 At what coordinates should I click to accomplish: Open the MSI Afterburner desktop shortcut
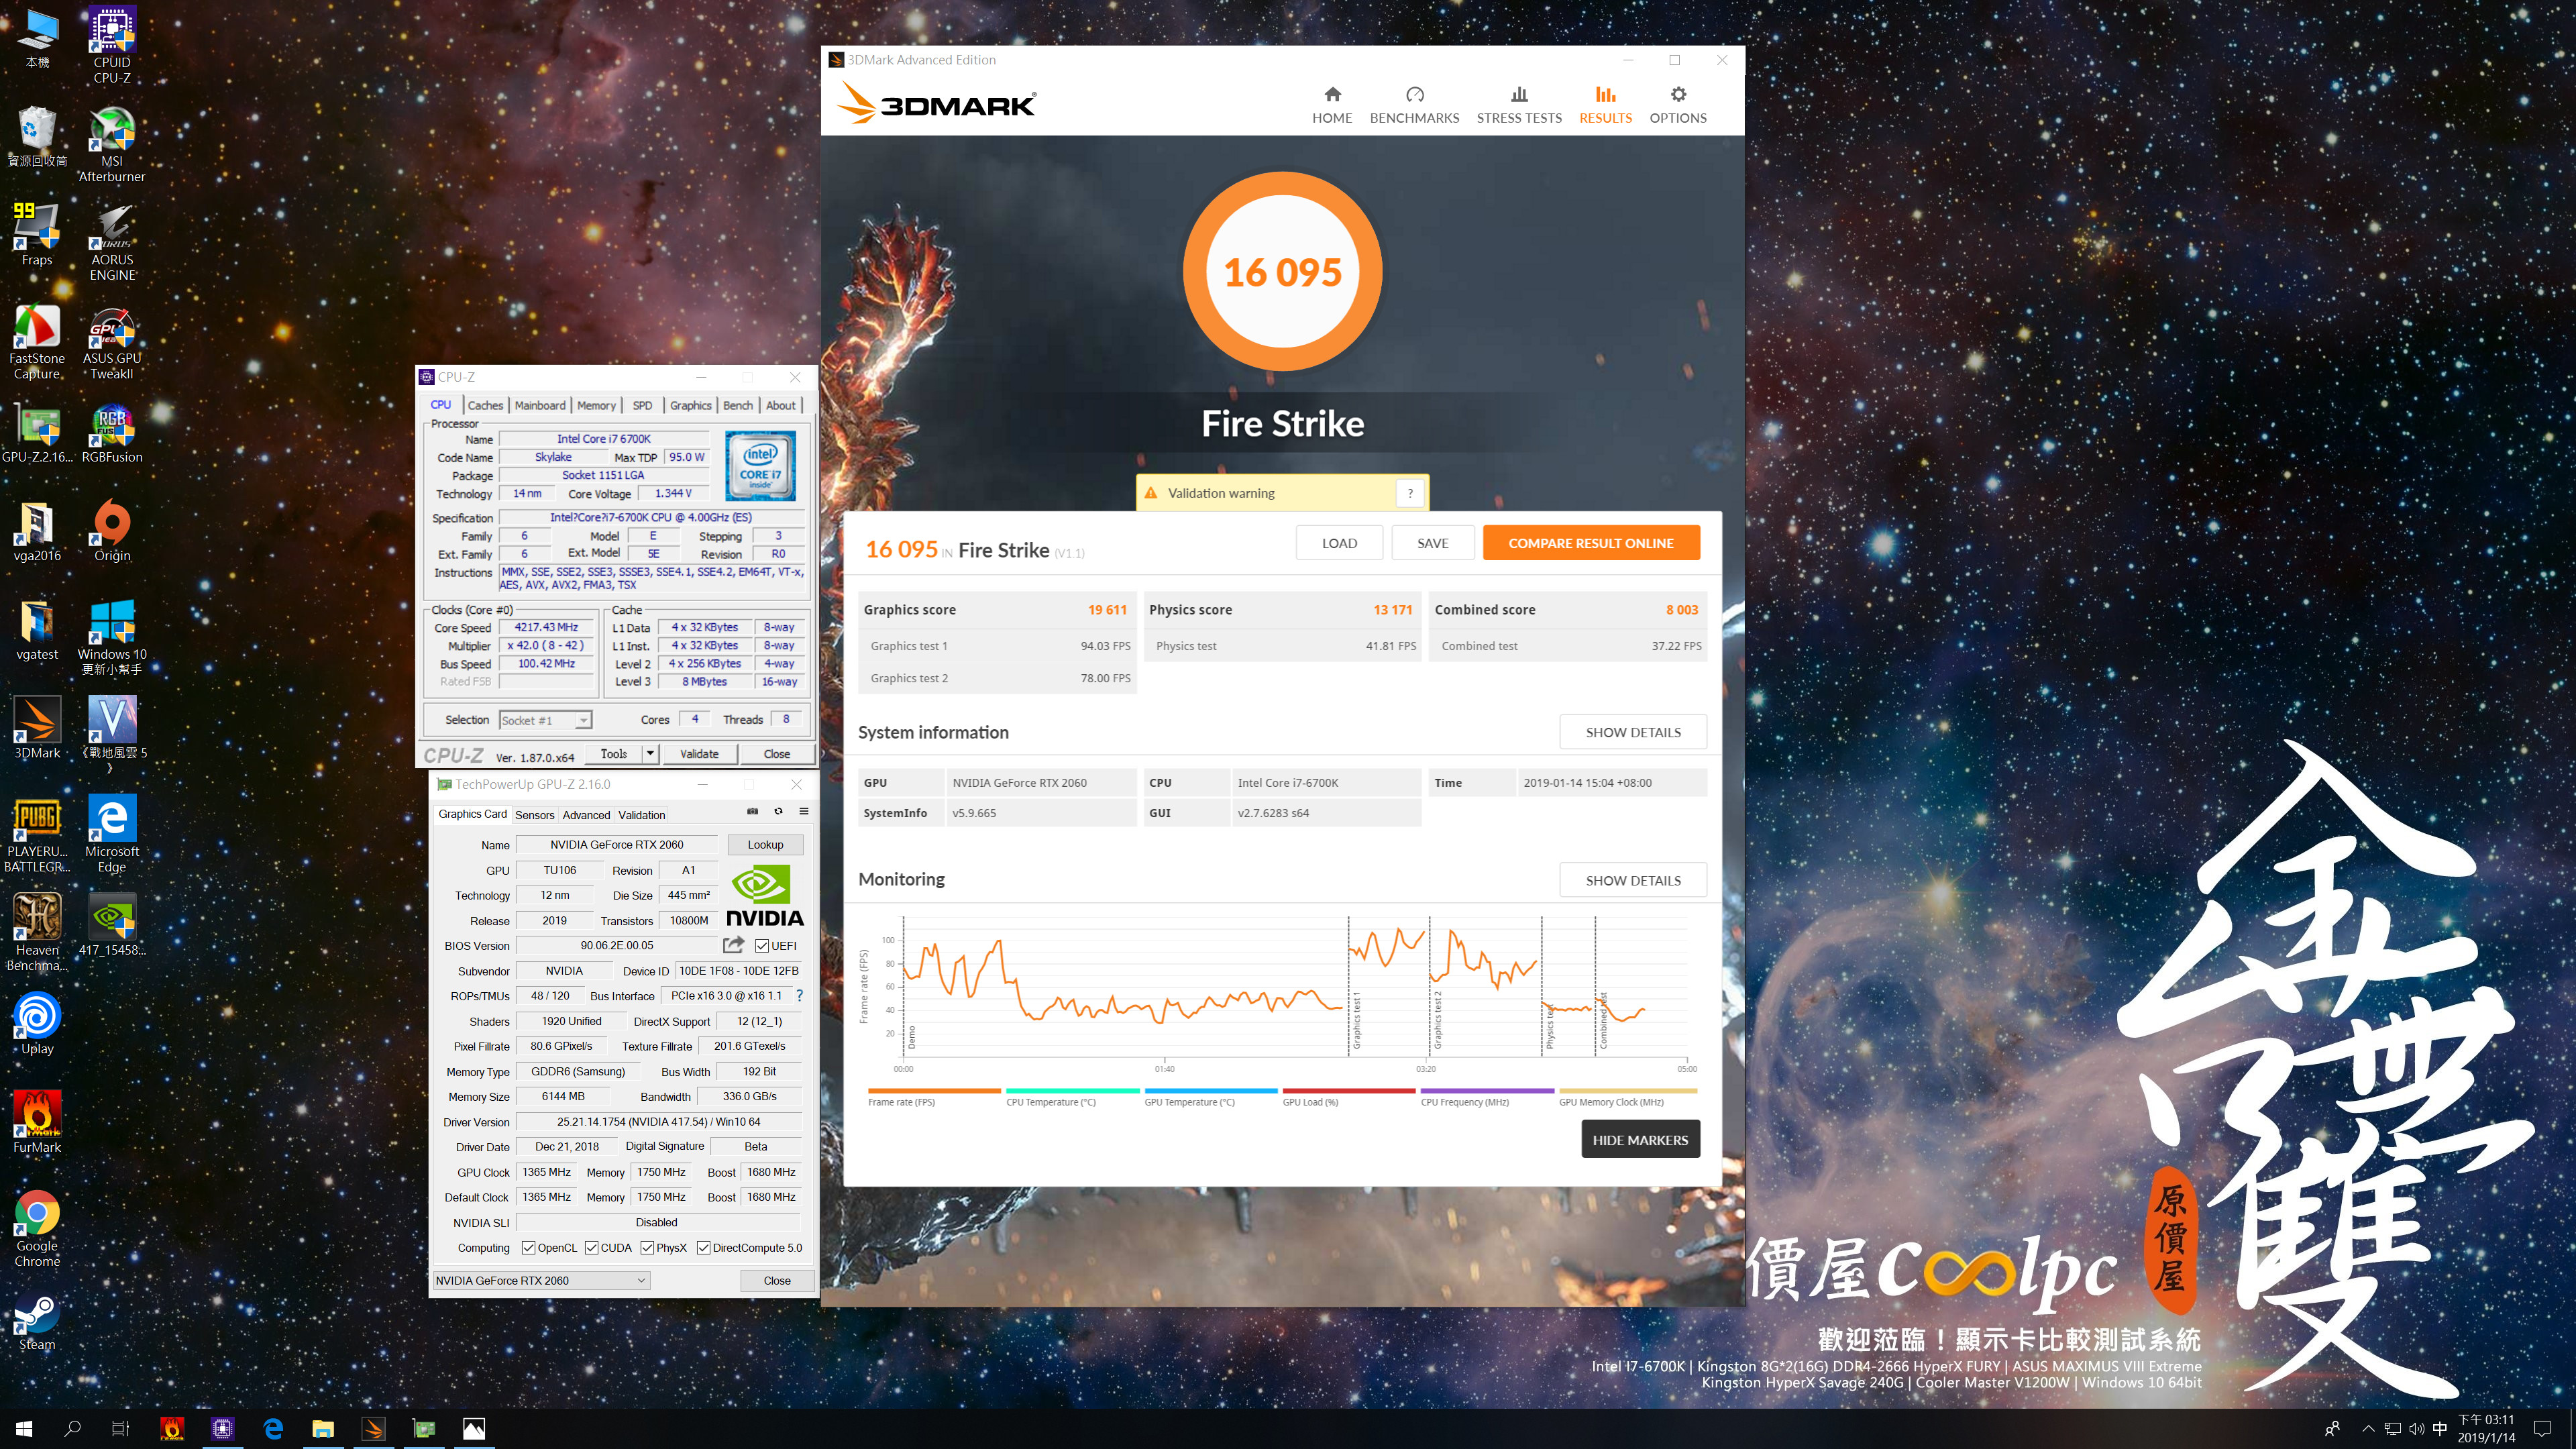112,145
